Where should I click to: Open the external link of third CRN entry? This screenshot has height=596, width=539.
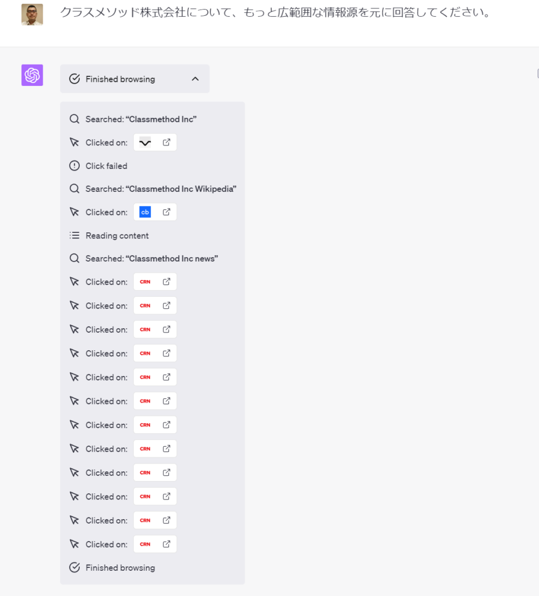166,329
